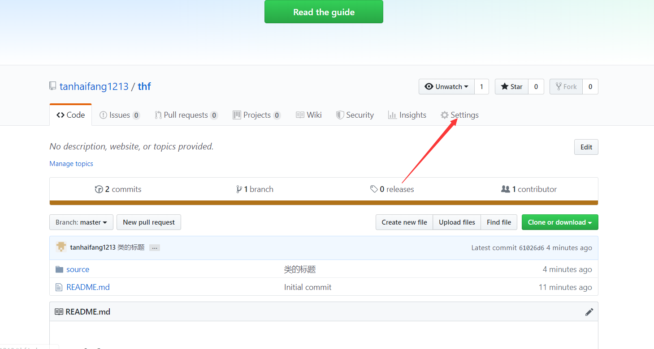The height and width of the screenshot is (349, 654).
Task: Expand the Unwatch dropdown
Action: click(446, 87)
